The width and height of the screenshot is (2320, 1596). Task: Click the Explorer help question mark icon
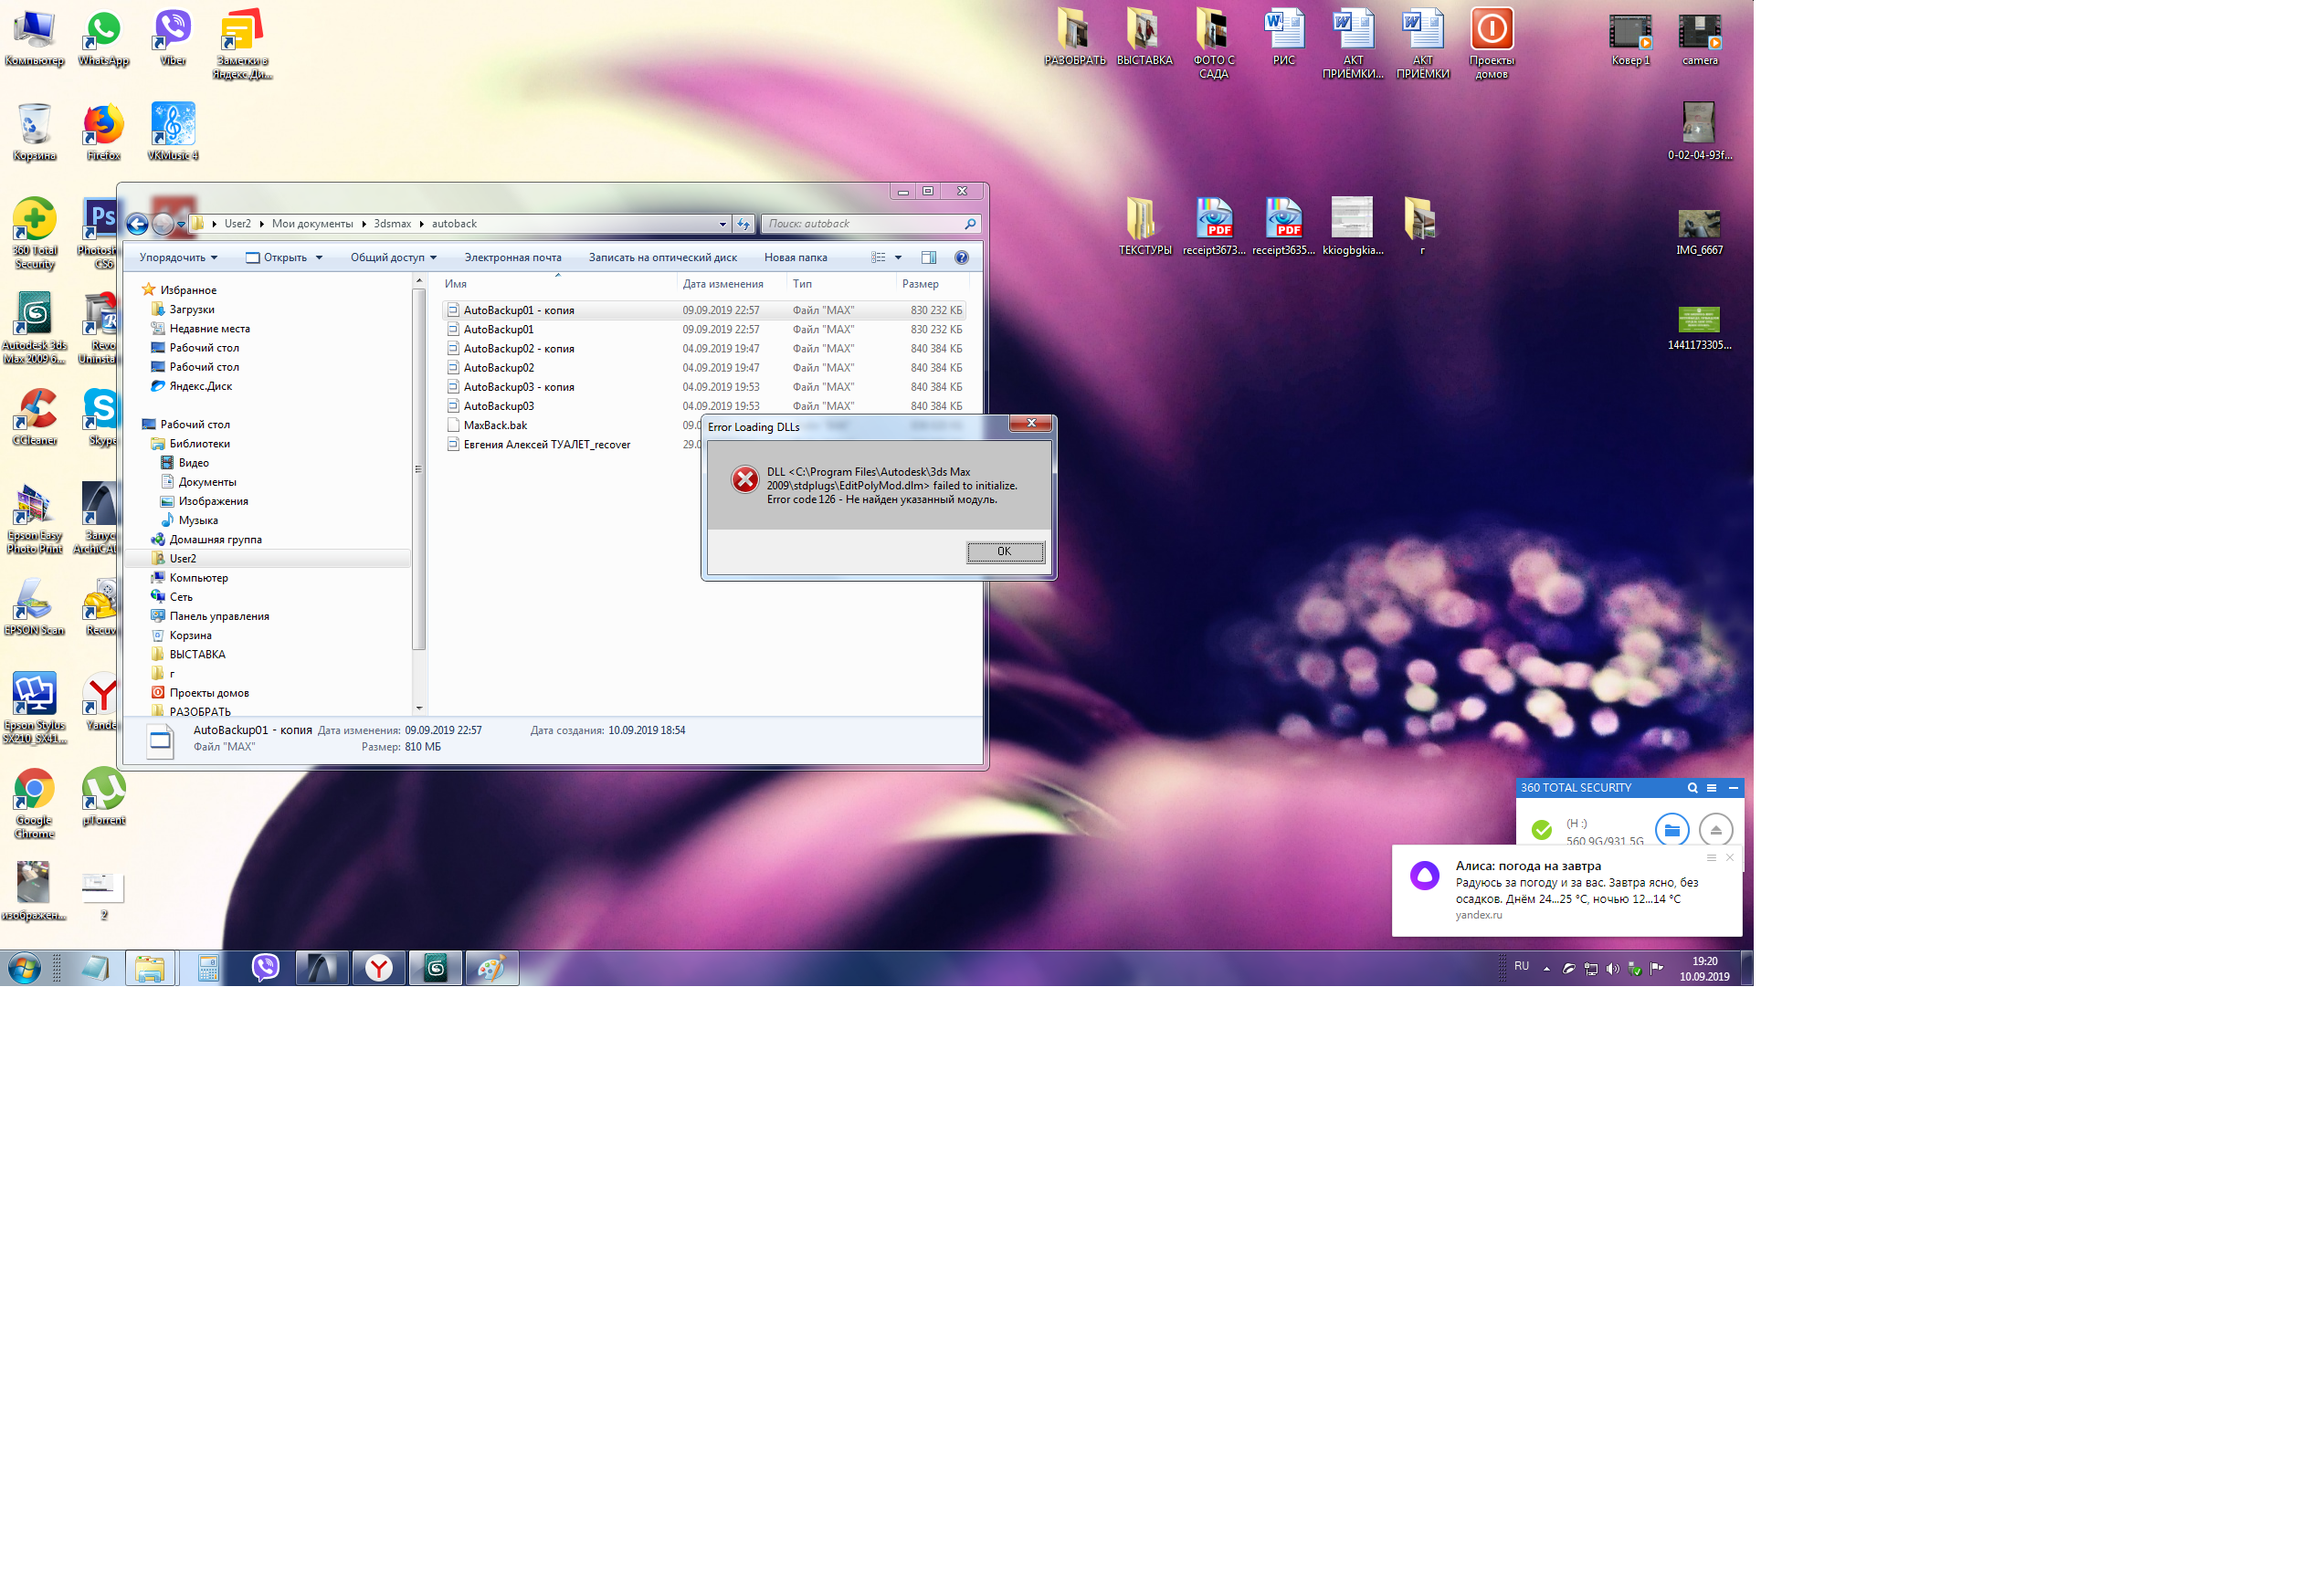point(962,258)
